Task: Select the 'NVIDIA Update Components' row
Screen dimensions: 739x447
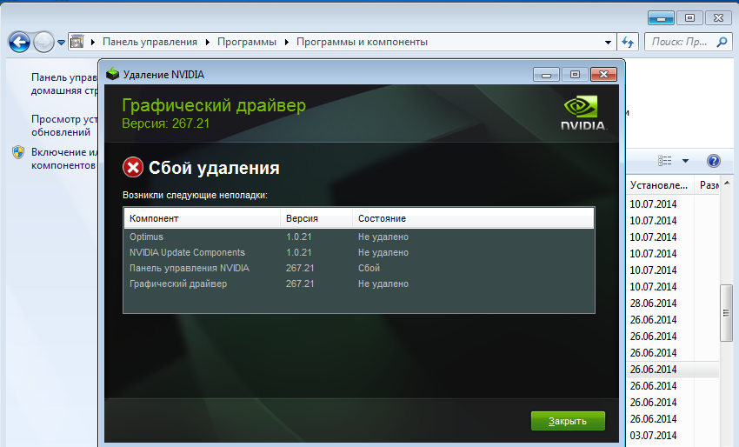Action: (359, 252)
